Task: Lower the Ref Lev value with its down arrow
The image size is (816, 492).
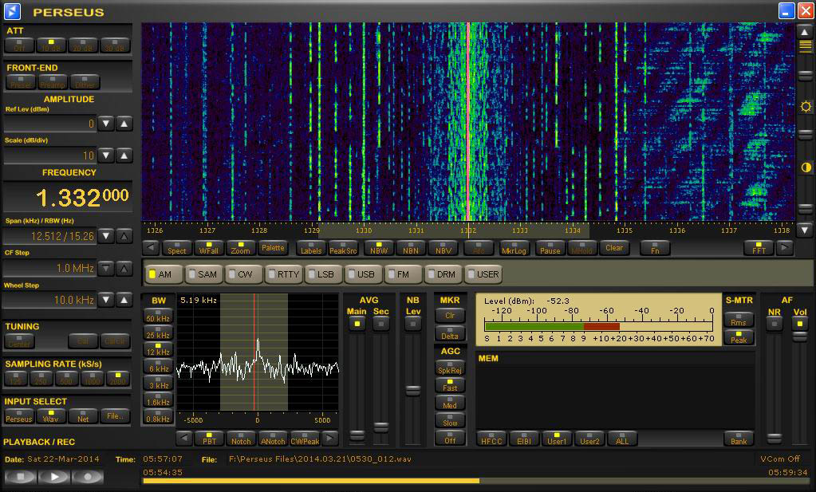Action: coord(106,124)
